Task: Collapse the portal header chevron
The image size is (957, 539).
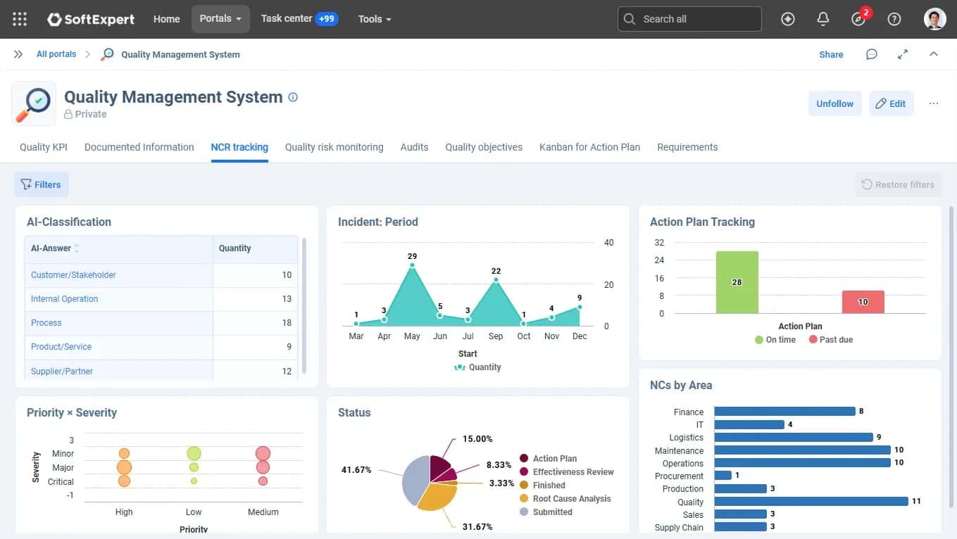Action: (934, 54)
